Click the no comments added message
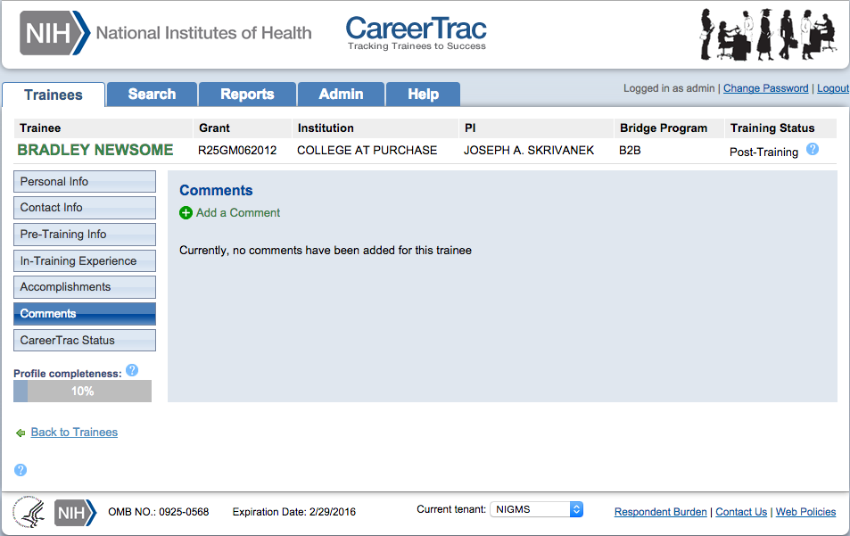 point(326,251)
